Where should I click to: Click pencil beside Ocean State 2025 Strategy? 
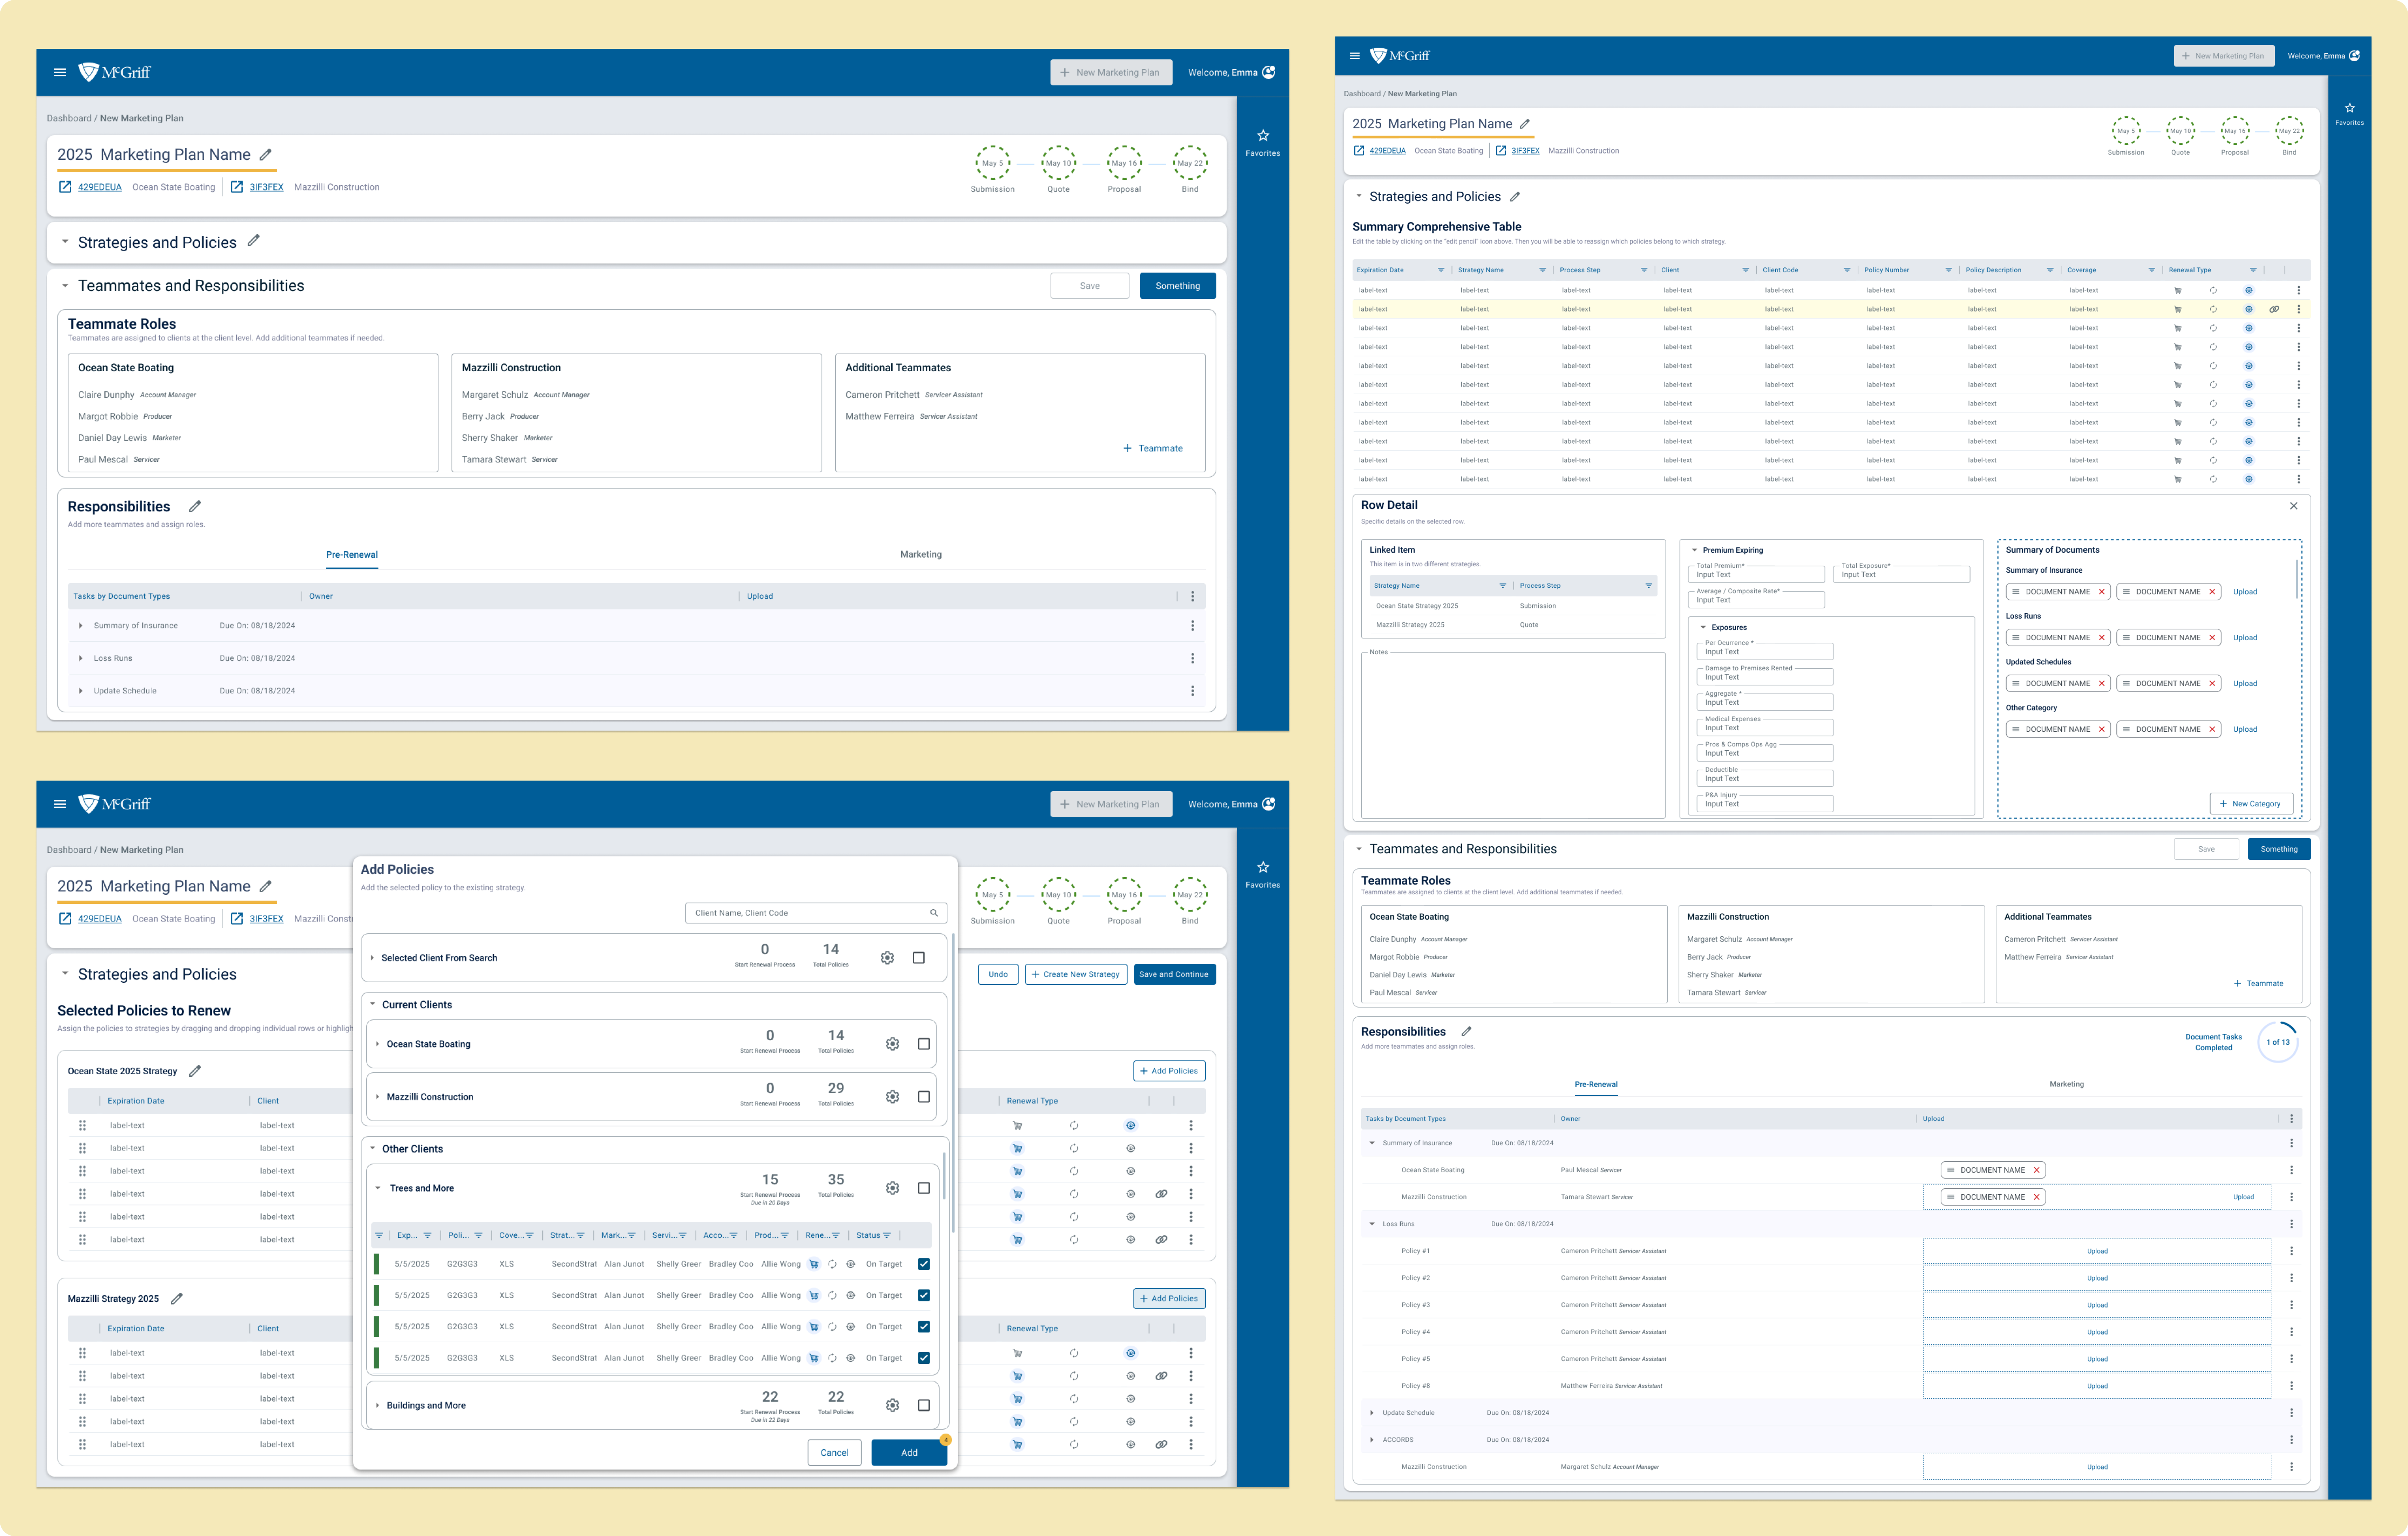[x=195, y=1071]
